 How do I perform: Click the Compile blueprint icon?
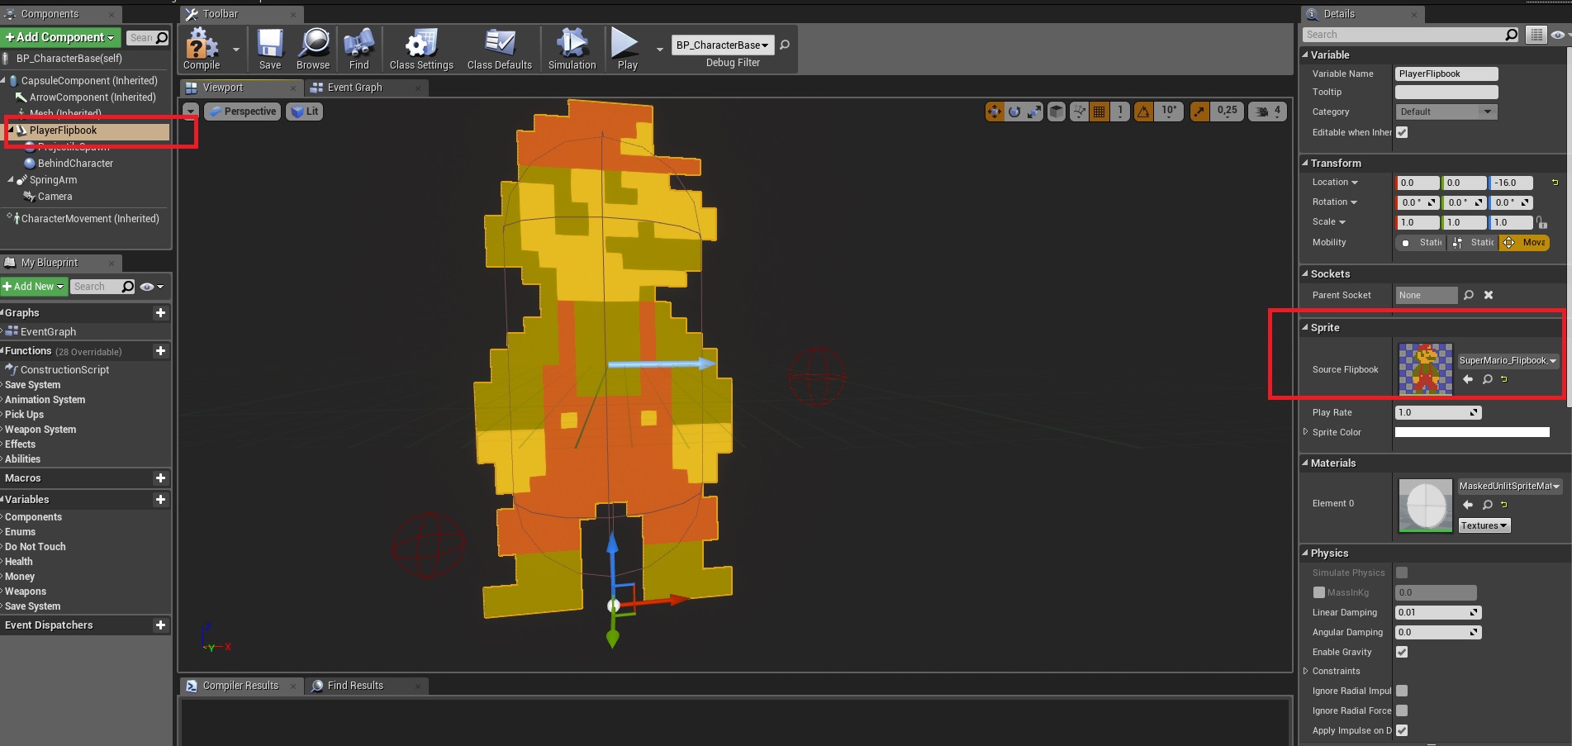tap(201, 47)
